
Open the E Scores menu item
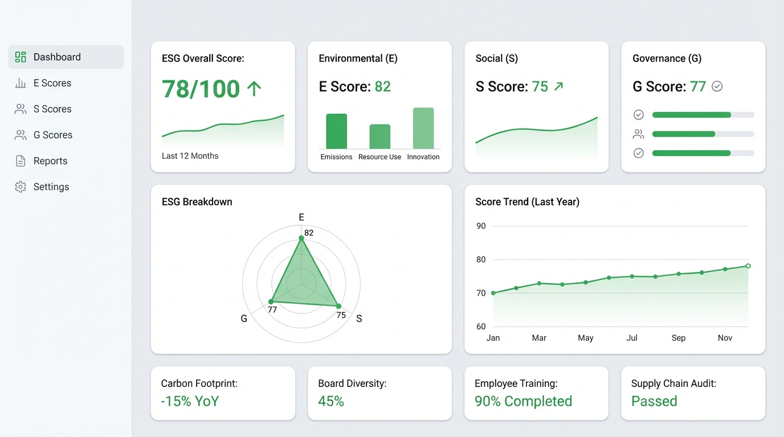pos(52,83)
